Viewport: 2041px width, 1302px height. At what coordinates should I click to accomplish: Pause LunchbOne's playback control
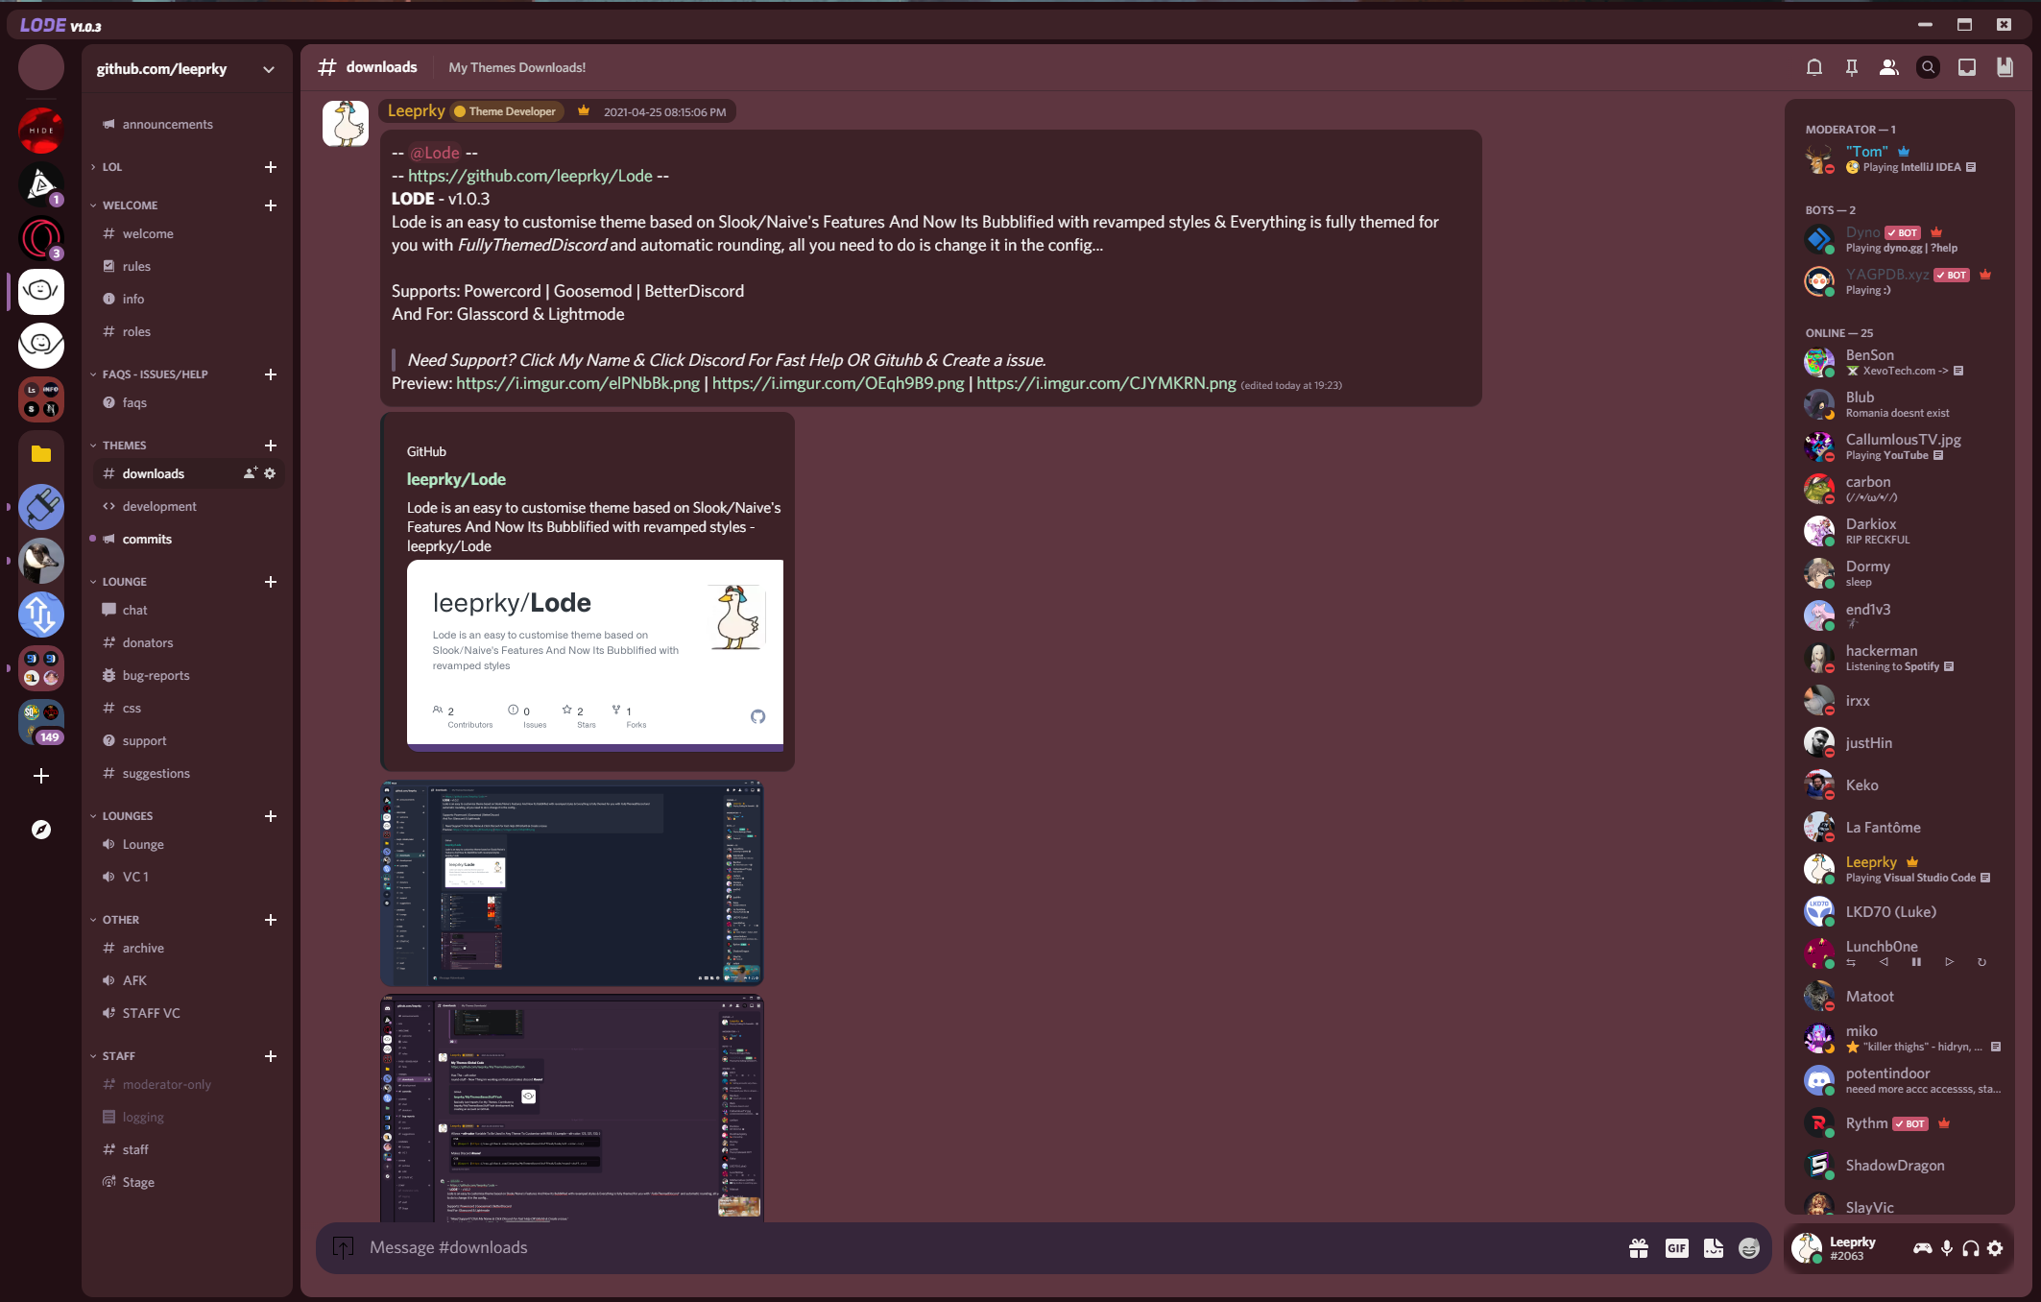1915,962
